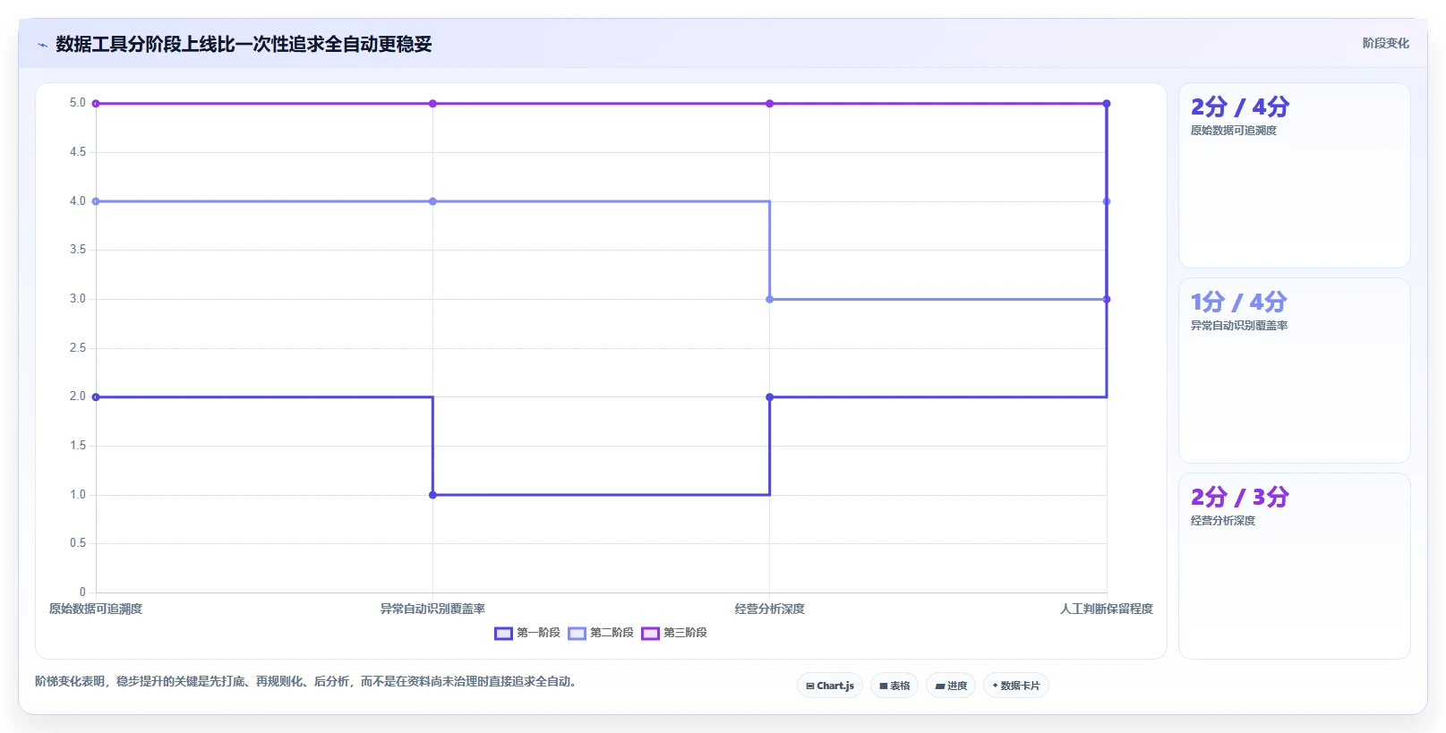Click 第三阶段 point at 5.0 on 异常自动识别覆盖率

click(x=432, y=104)
